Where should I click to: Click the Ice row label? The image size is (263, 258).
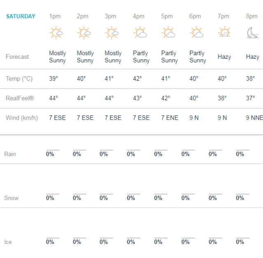click(x=8, y=242)
